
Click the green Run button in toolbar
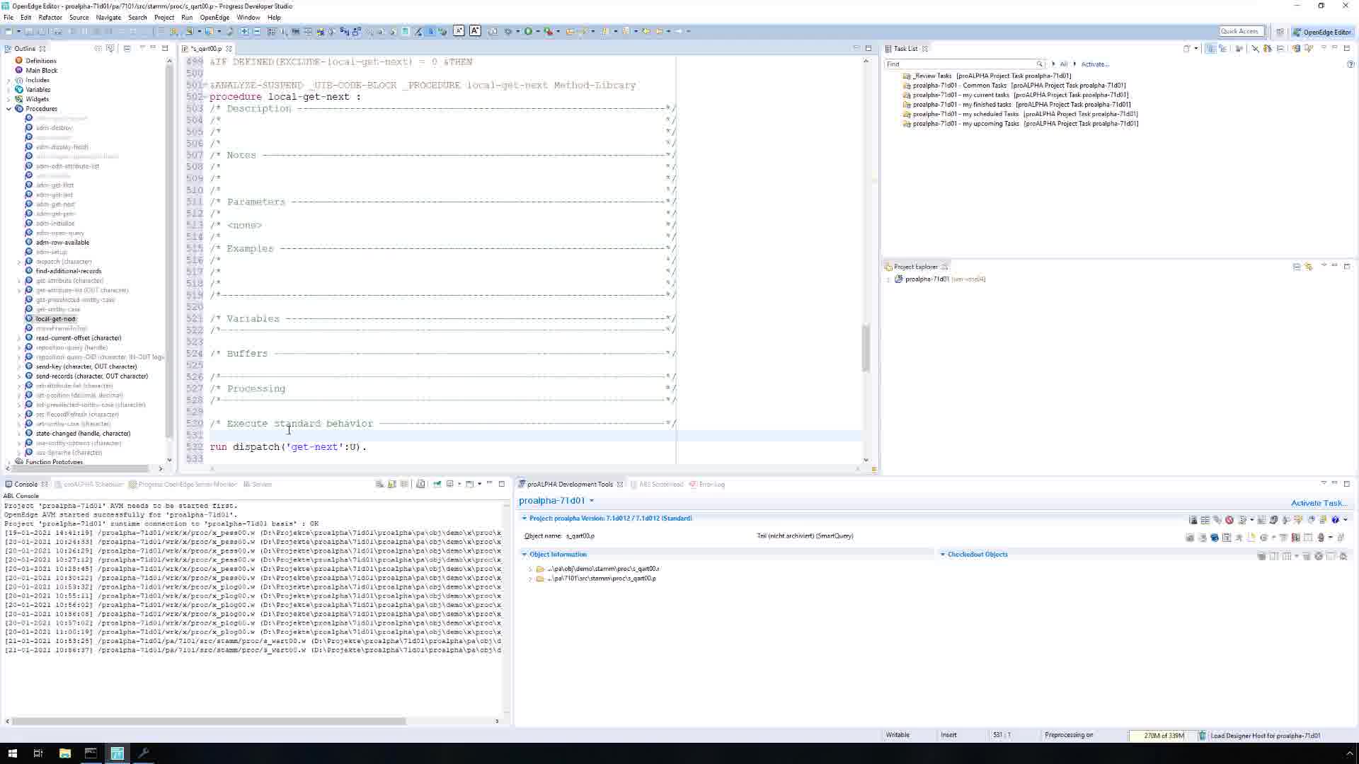pos(528,31)
